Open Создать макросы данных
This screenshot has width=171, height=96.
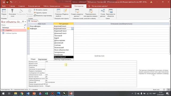pyautogui.click(x=77, y=13)
